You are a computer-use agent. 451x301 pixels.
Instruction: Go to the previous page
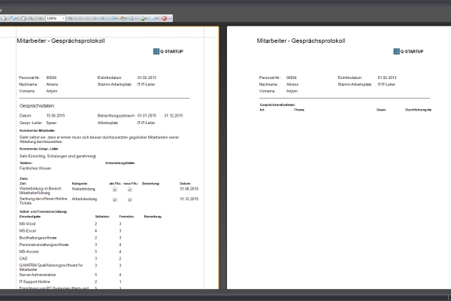tap(87, 18)
